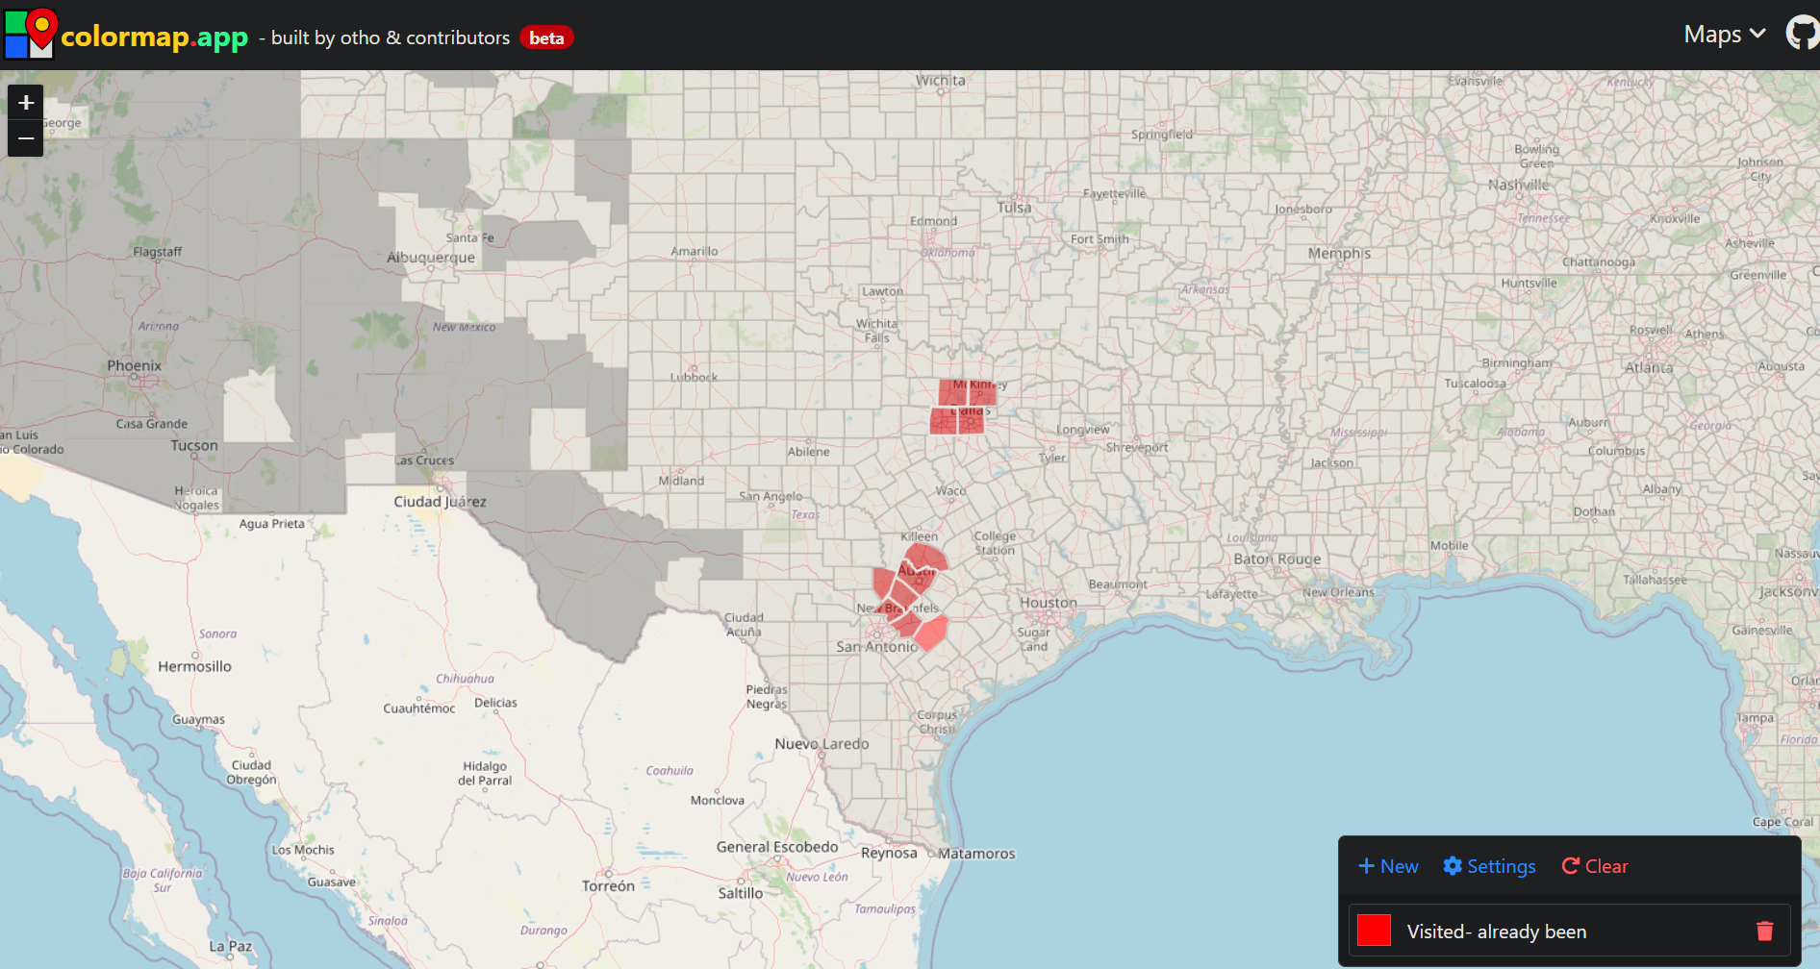Open the red color swatch picker
This screenshot has width=1820, height=969.
point(1374,931)
